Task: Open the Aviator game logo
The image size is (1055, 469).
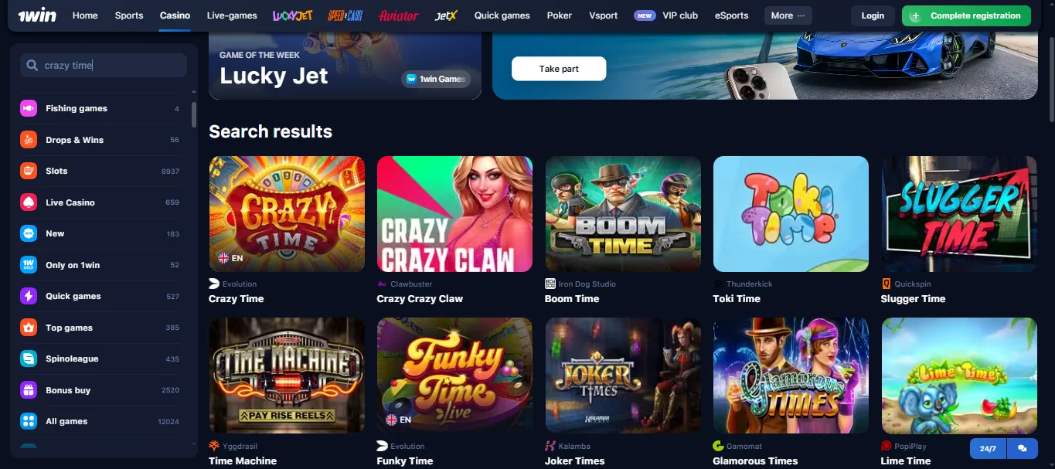Action: click(399, 15)
